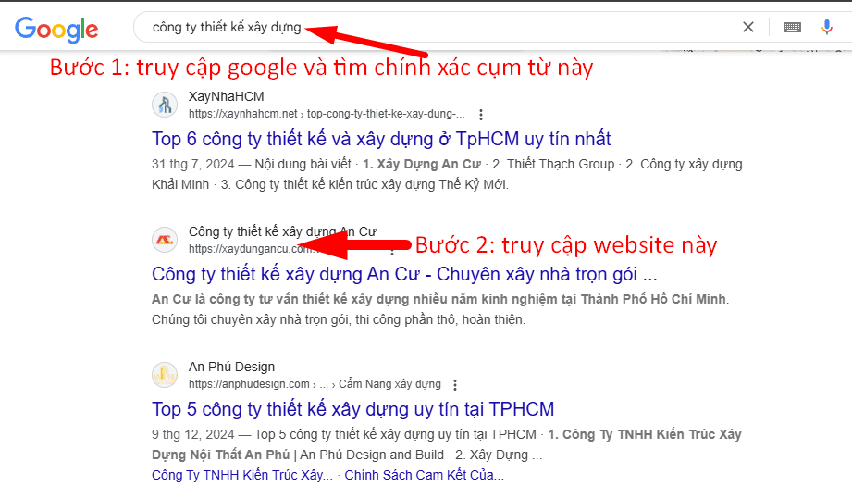The width and height of the screenshot is (852, 486).
Task: Click the xaynhahcm.net URL breadcrumb
Action: pyautogui.click(x=327, y=114)
